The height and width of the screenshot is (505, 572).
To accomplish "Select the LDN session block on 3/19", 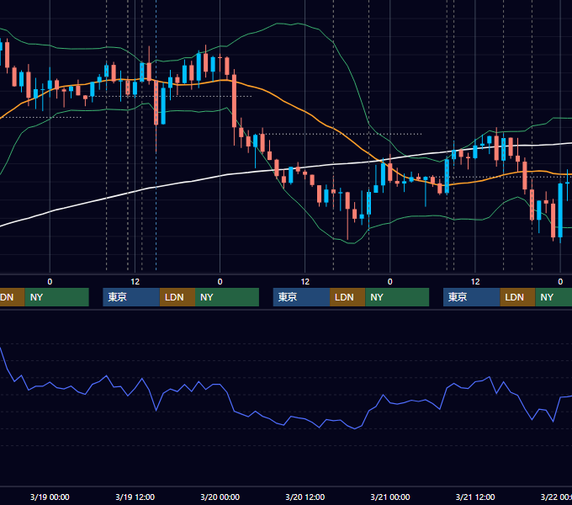I will 177,297.
